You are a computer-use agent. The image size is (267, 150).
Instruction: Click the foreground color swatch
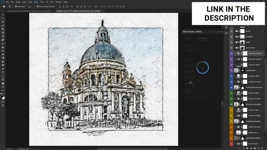click(2, 97)
